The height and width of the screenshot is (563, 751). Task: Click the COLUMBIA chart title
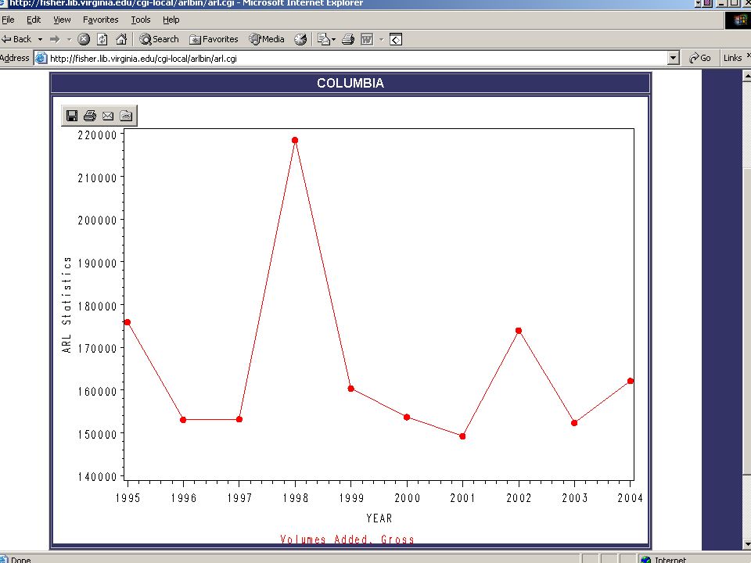(x=350, y=84)
